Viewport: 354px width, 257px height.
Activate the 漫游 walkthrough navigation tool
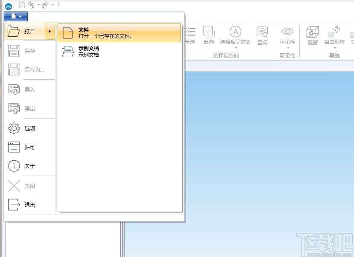click(313, 32)
